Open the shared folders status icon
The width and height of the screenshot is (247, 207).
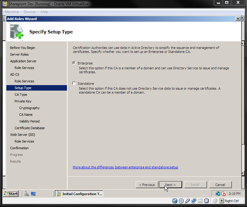tap(200, 201)
